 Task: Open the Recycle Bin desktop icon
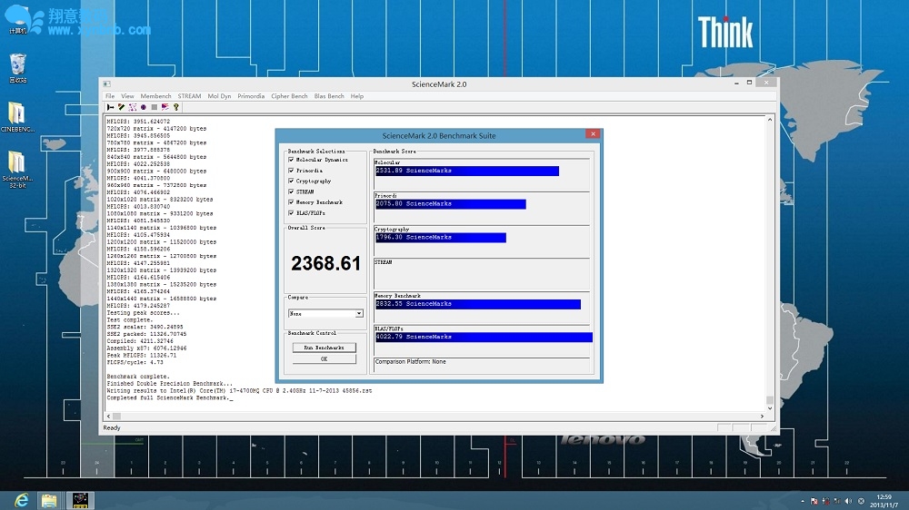click(x=17, y=68)
